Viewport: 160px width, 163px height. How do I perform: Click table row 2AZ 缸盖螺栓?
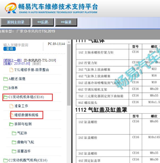coord(118,142)
